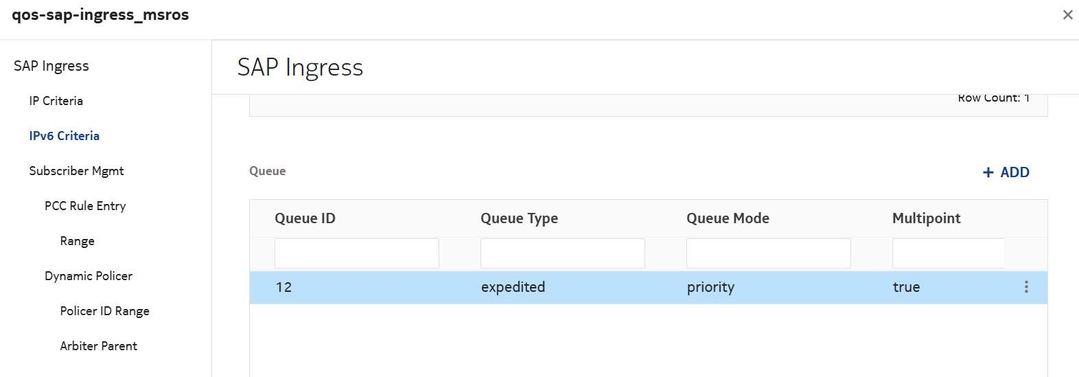Select SAP Ingress in the sidebar
Viewport: 1079px width, 377px height.
point(51,66)
